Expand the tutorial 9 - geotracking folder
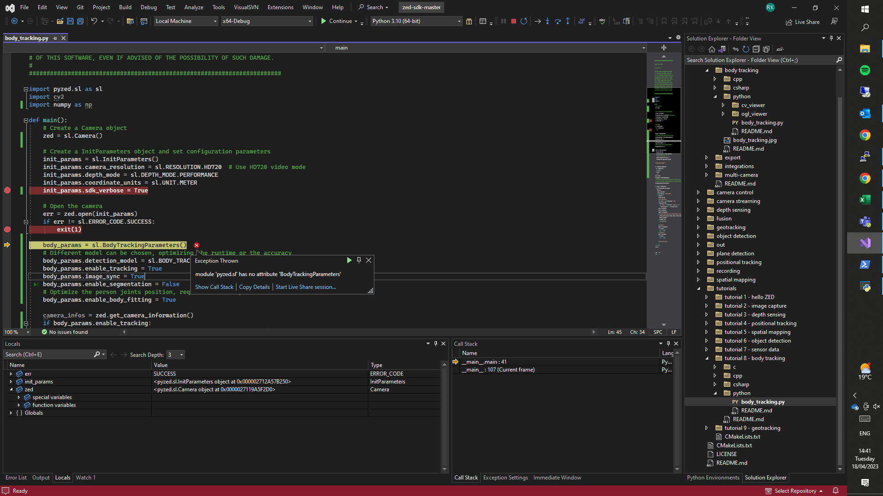This screenshot has height=496, width=883. (x=707, y=428)
